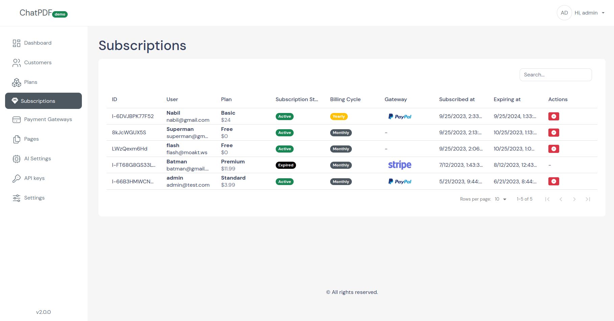
Task: Click ID 8kJcWGUX5S
Action: click(x=129, y=133)
